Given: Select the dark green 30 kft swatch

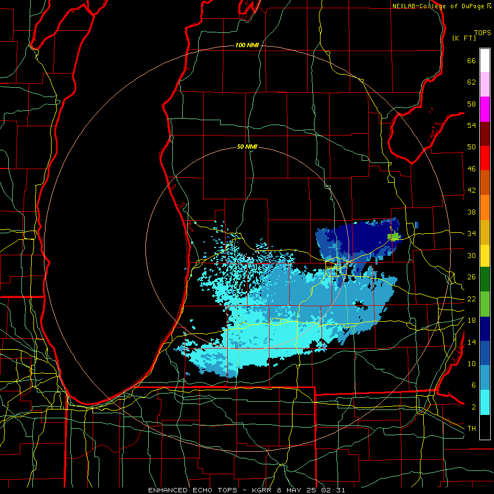Looking at the screenshot, I should (x=485, y=279).
